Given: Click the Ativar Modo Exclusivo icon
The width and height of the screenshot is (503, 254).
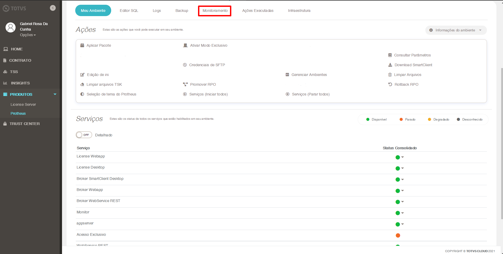Looking at the screenshot, I should [185, 45].
